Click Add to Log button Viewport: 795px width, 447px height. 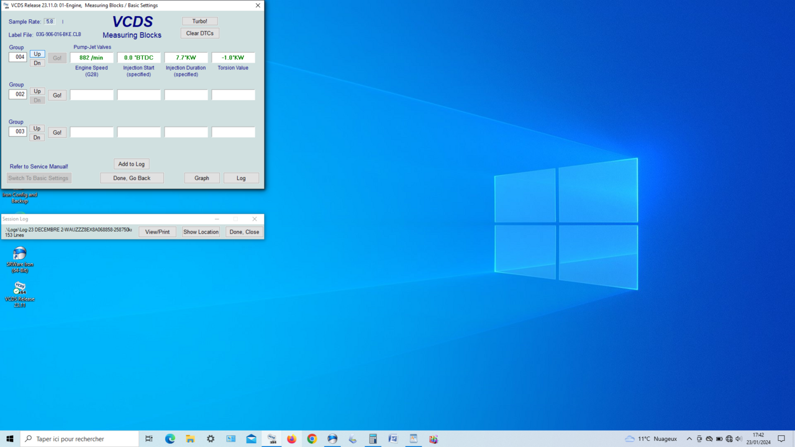coord(131,164)
